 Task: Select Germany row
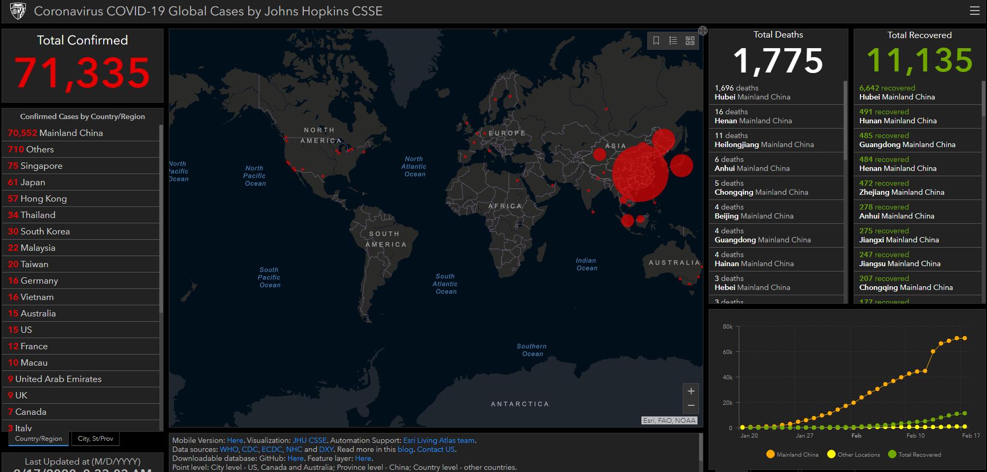coord(80,280)
